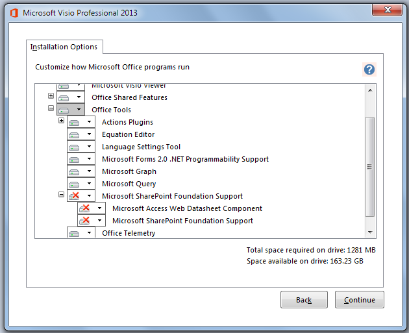Viewport: 409px width, 333px height.
Task: Close the Visio setup window
Action: [388, 10]
